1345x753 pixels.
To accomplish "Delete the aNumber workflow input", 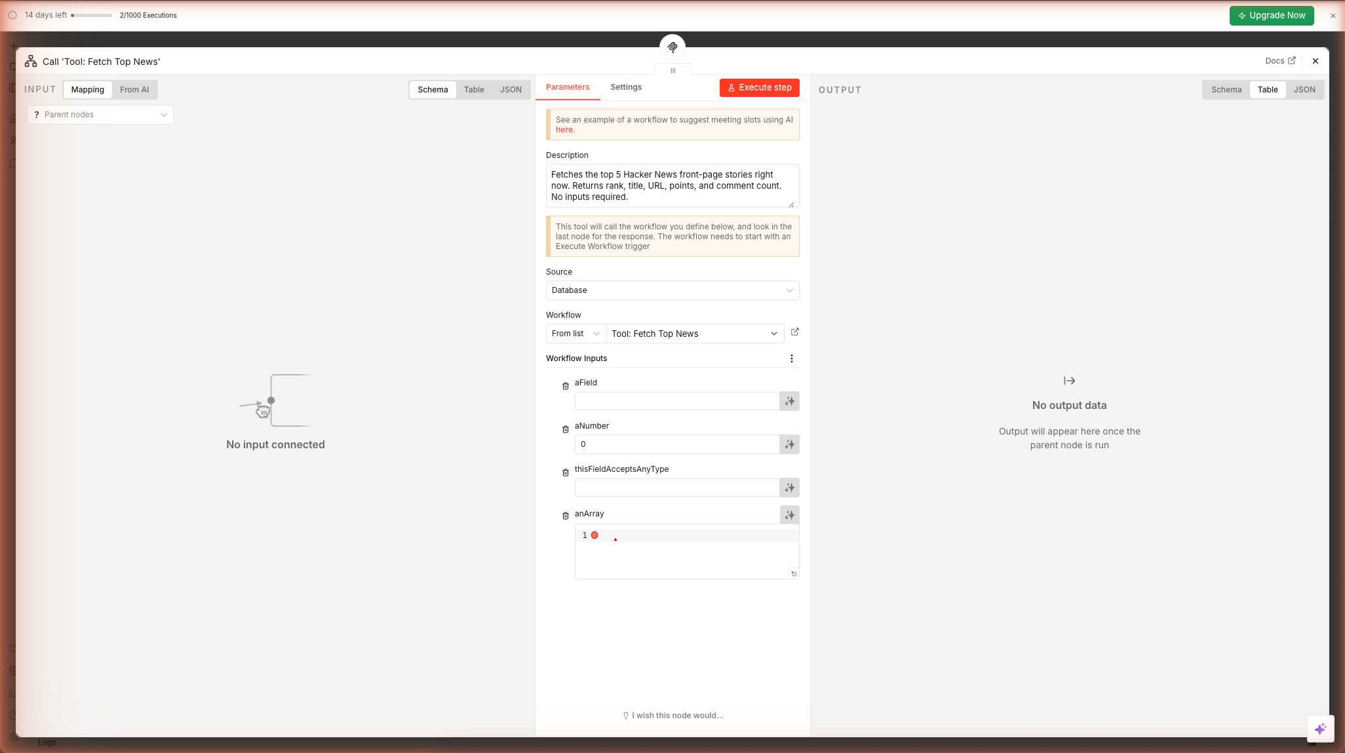I will [566, 429].
